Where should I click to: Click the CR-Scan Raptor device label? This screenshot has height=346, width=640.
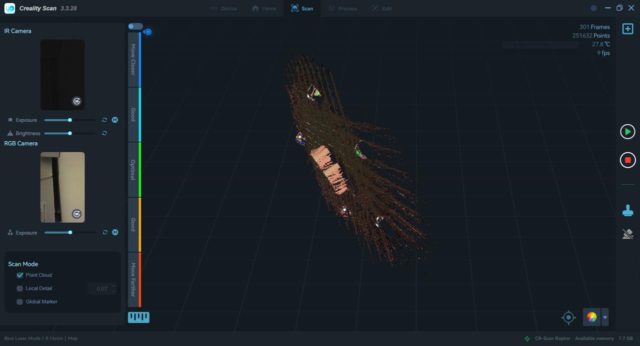tap(552, 339)
